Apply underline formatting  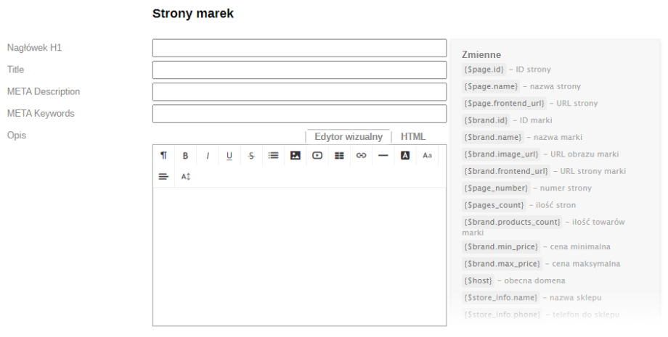pyautogui.click(x=229, y=156)
